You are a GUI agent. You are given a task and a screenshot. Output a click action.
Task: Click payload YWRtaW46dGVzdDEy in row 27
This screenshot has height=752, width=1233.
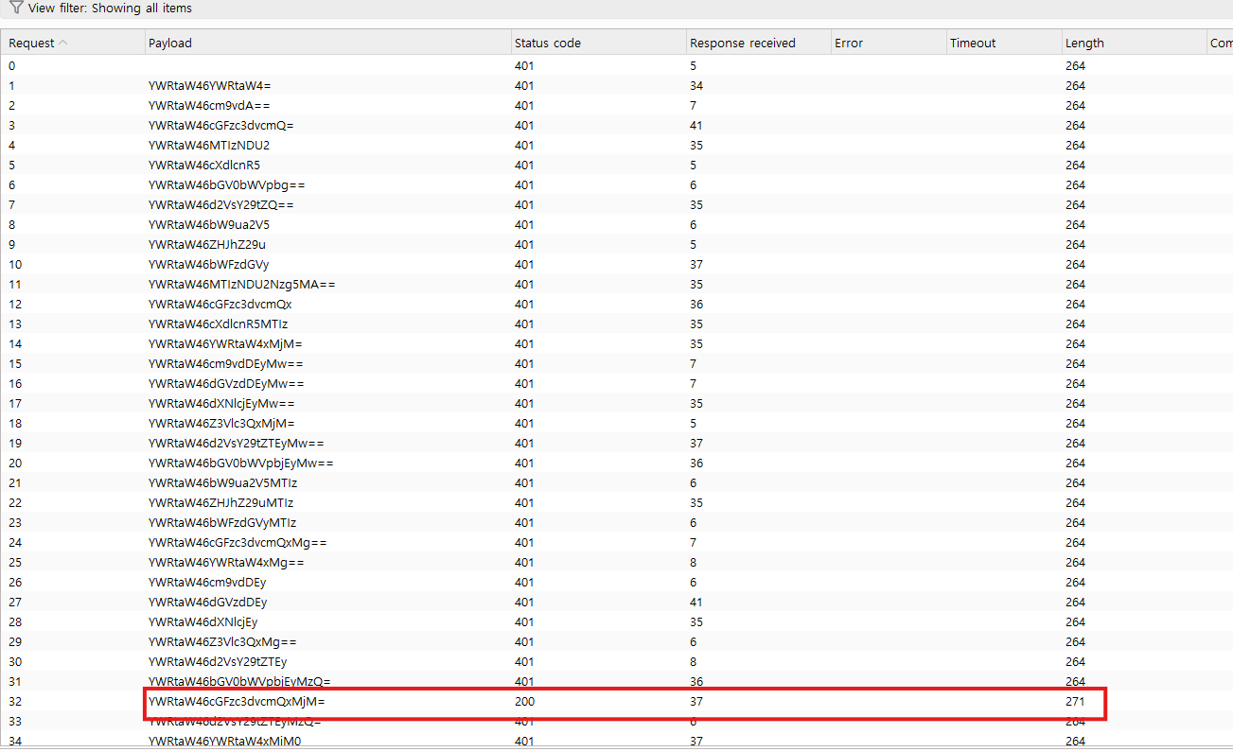(207, 603)
